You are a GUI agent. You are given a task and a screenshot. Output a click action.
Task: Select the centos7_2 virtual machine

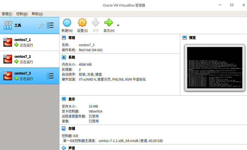coord(29,59)
